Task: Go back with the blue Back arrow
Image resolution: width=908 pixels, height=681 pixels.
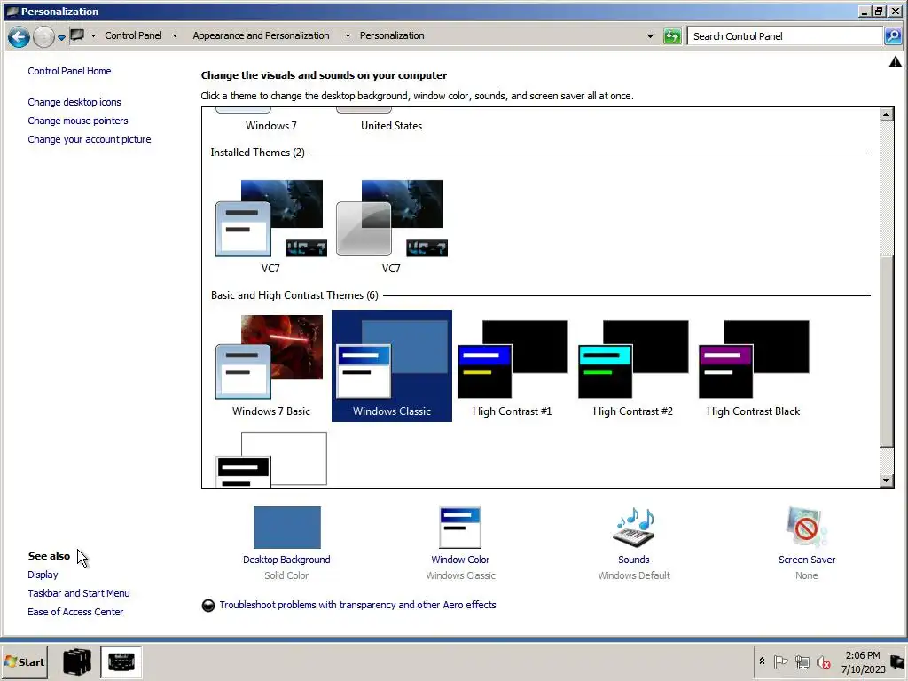Action: (19, 36)
